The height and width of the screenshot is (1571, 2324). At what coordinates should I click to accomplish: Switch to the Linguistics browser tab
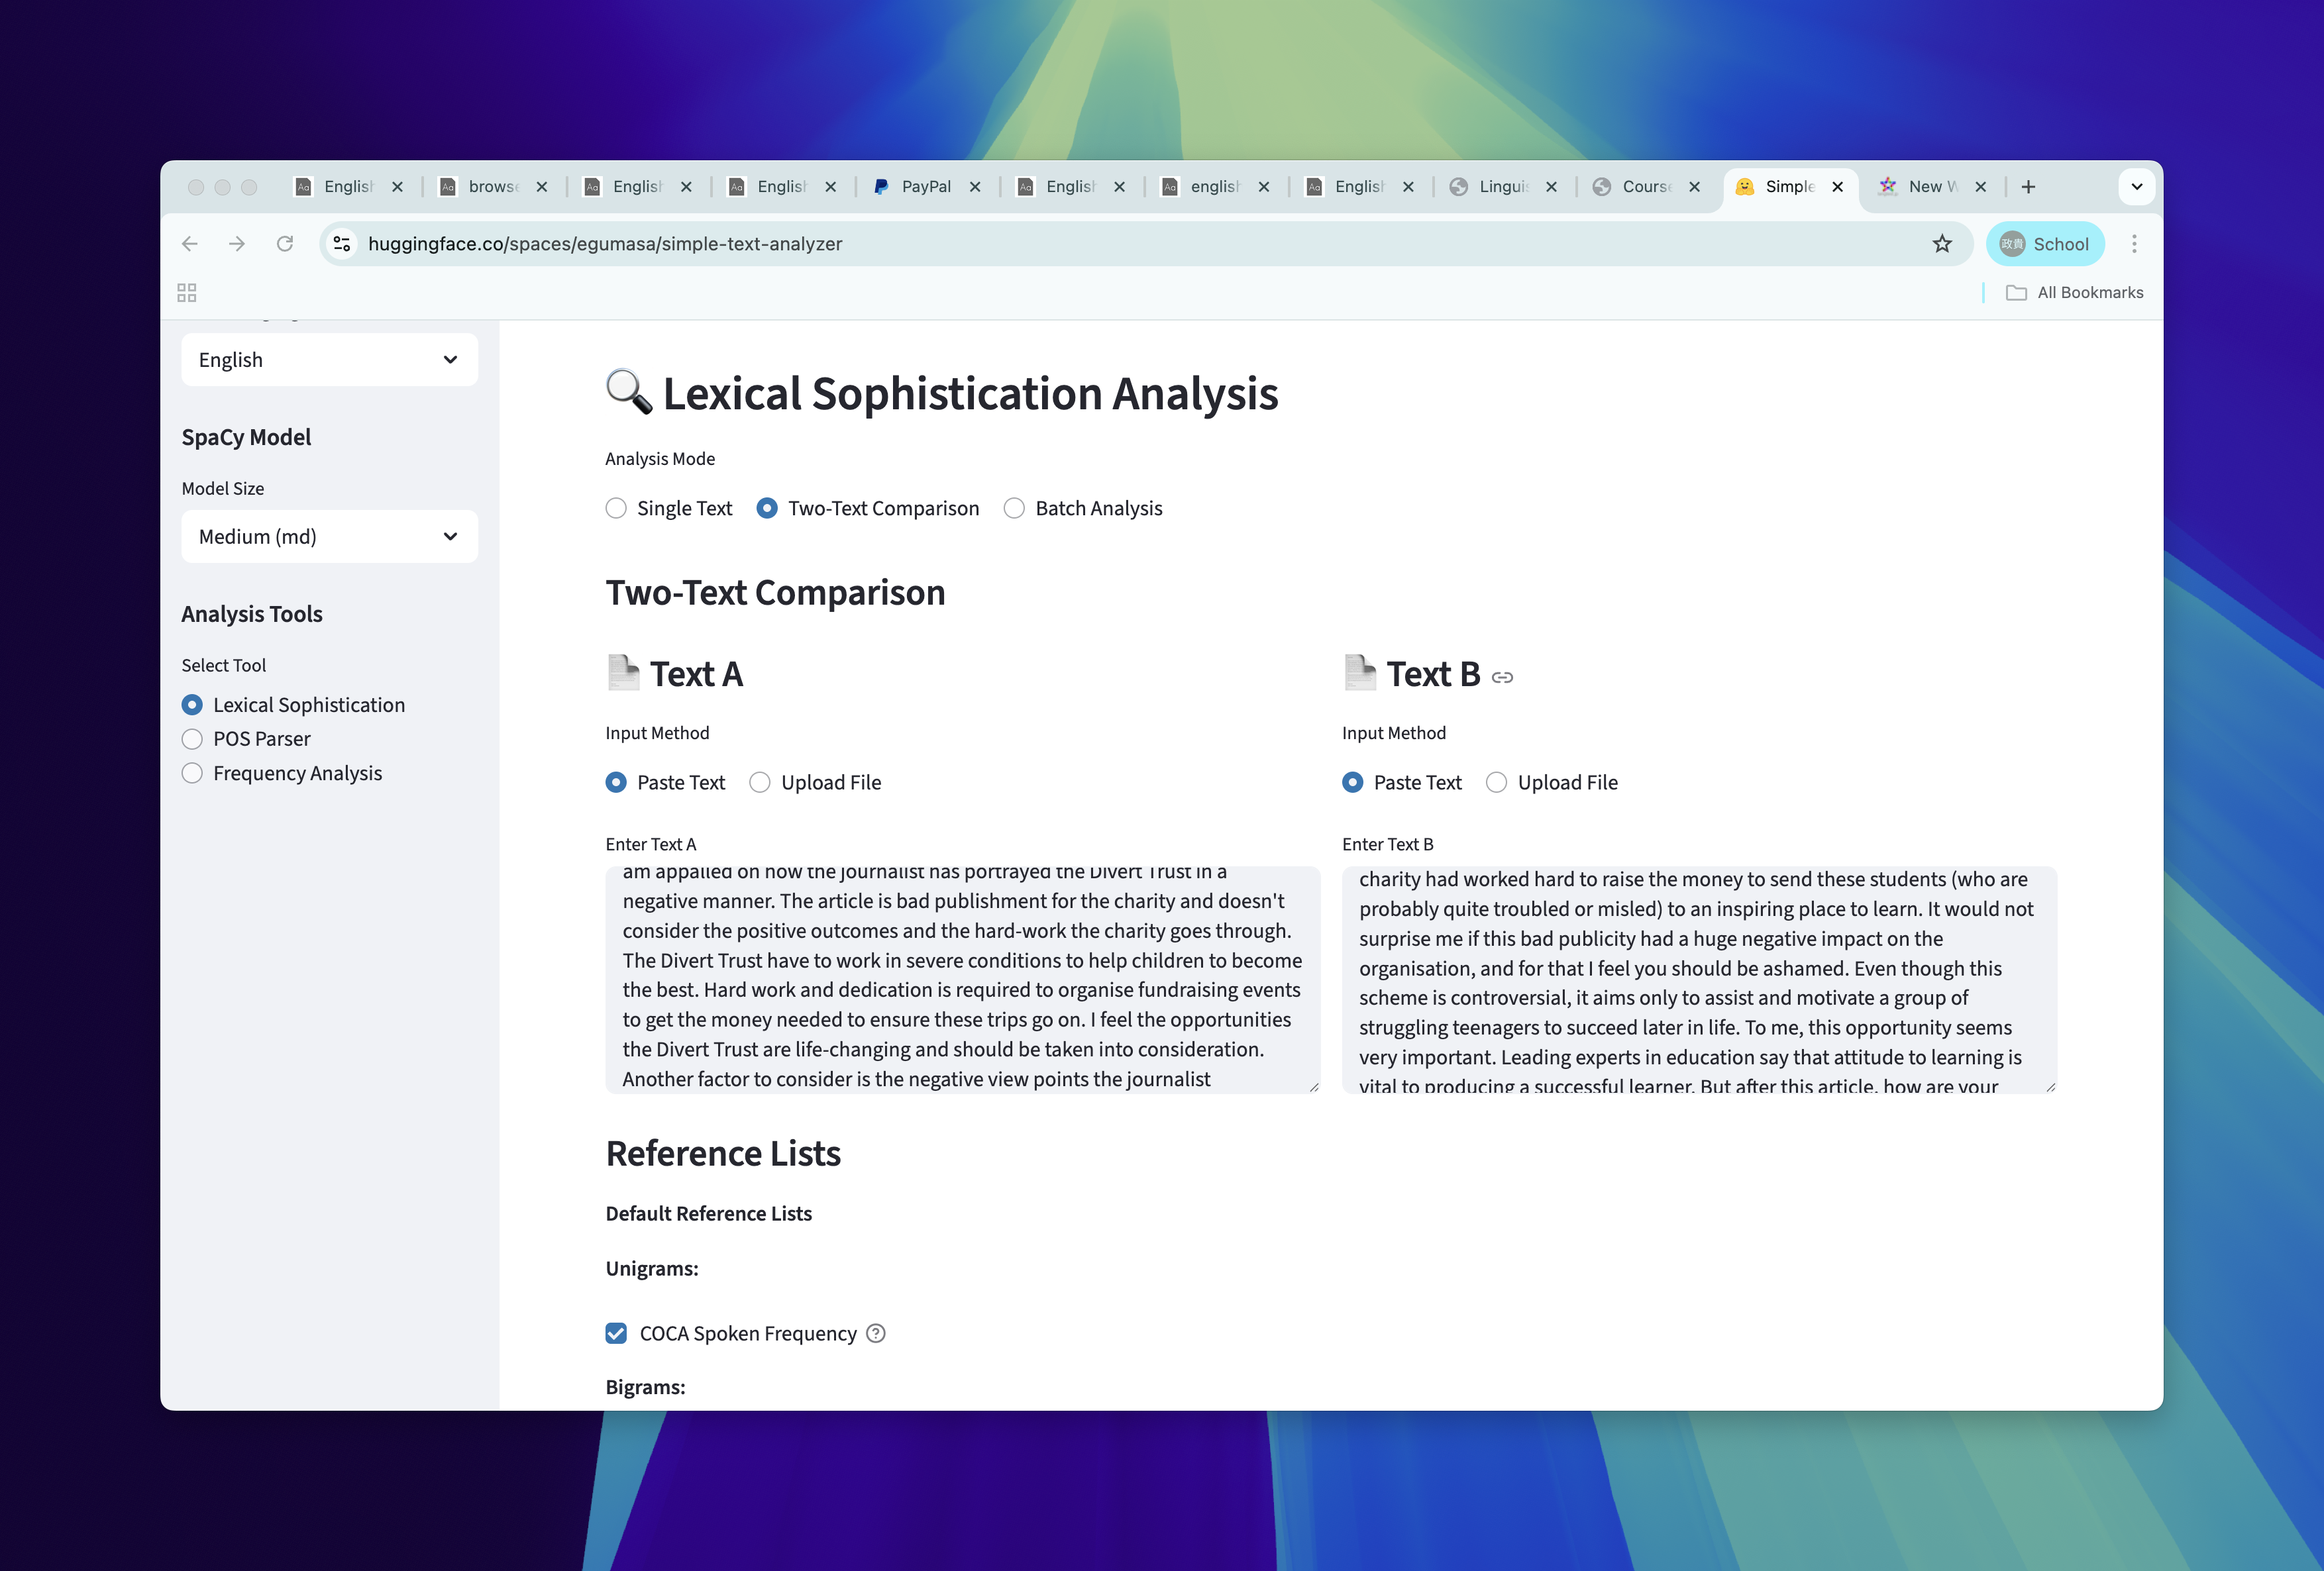point(1502,187)
